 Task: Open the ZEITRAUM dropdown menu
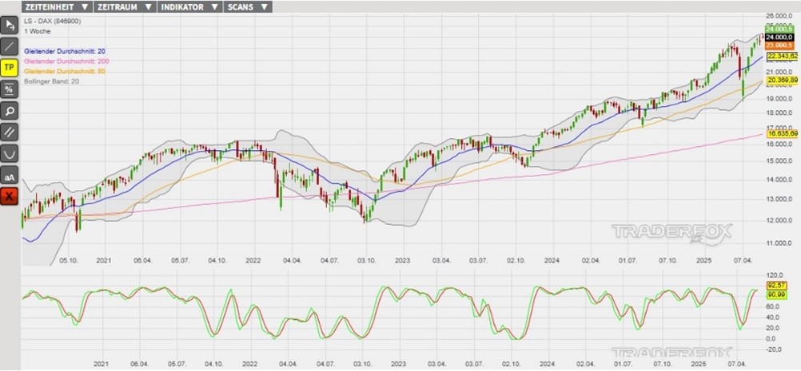(x=123, y=7)
